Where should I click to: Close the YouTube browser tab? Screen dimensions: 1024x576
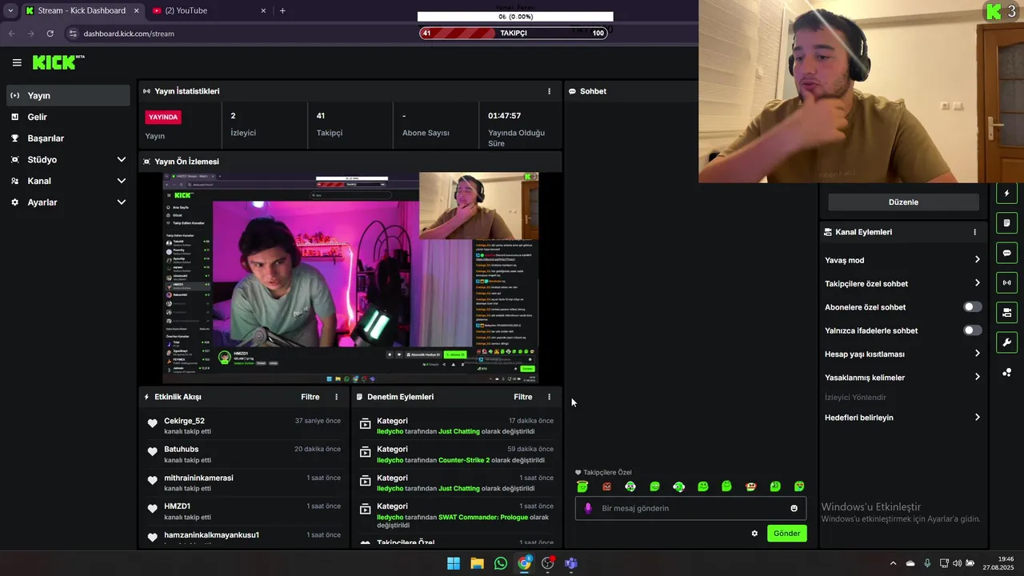coord(264,10)
